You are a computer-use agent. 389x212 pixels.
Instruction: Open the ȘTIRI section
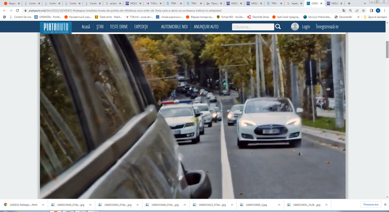tap(100, 27)
